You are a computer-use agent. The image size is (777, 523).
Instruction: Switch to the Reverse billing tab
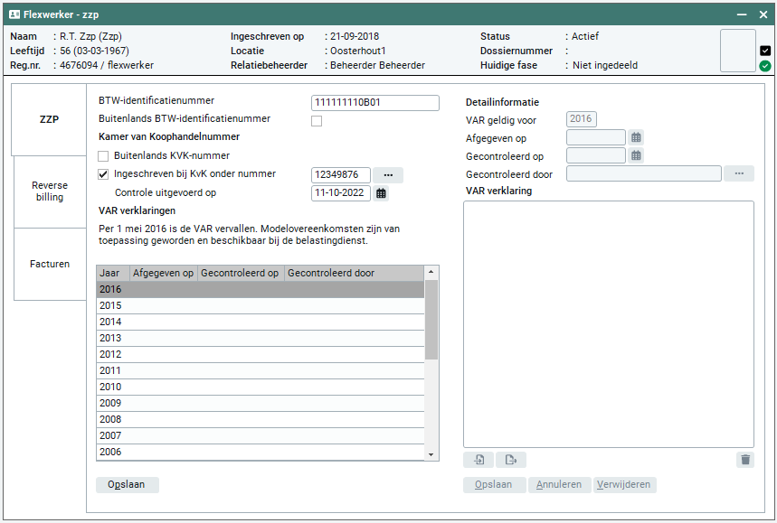[x=50, y=191]
